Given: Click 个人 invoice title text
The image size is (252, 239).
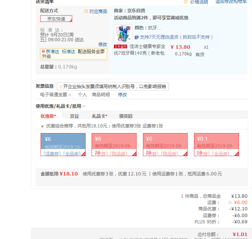Looking at the screenshot, I should [82, 95].
